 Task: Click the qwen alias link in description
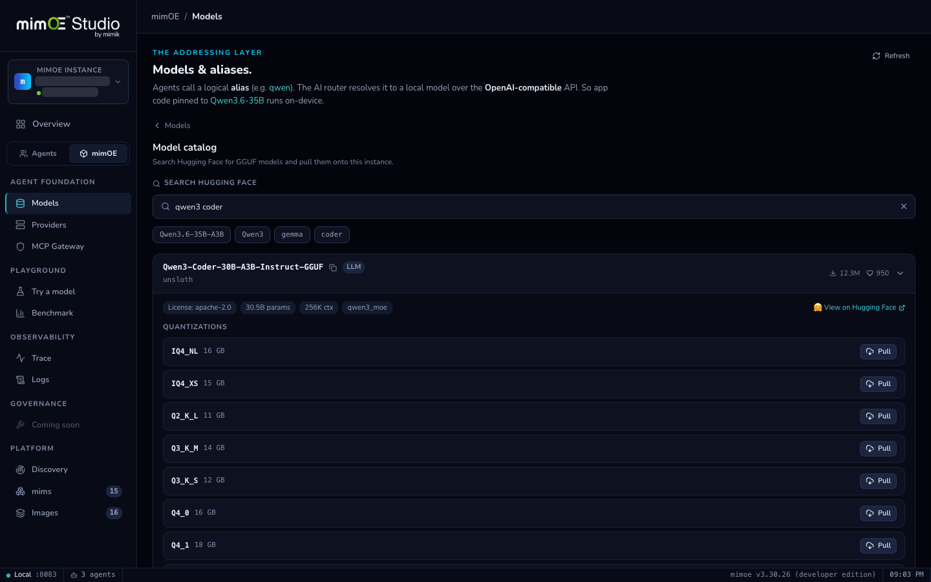[x=280, y=88]
